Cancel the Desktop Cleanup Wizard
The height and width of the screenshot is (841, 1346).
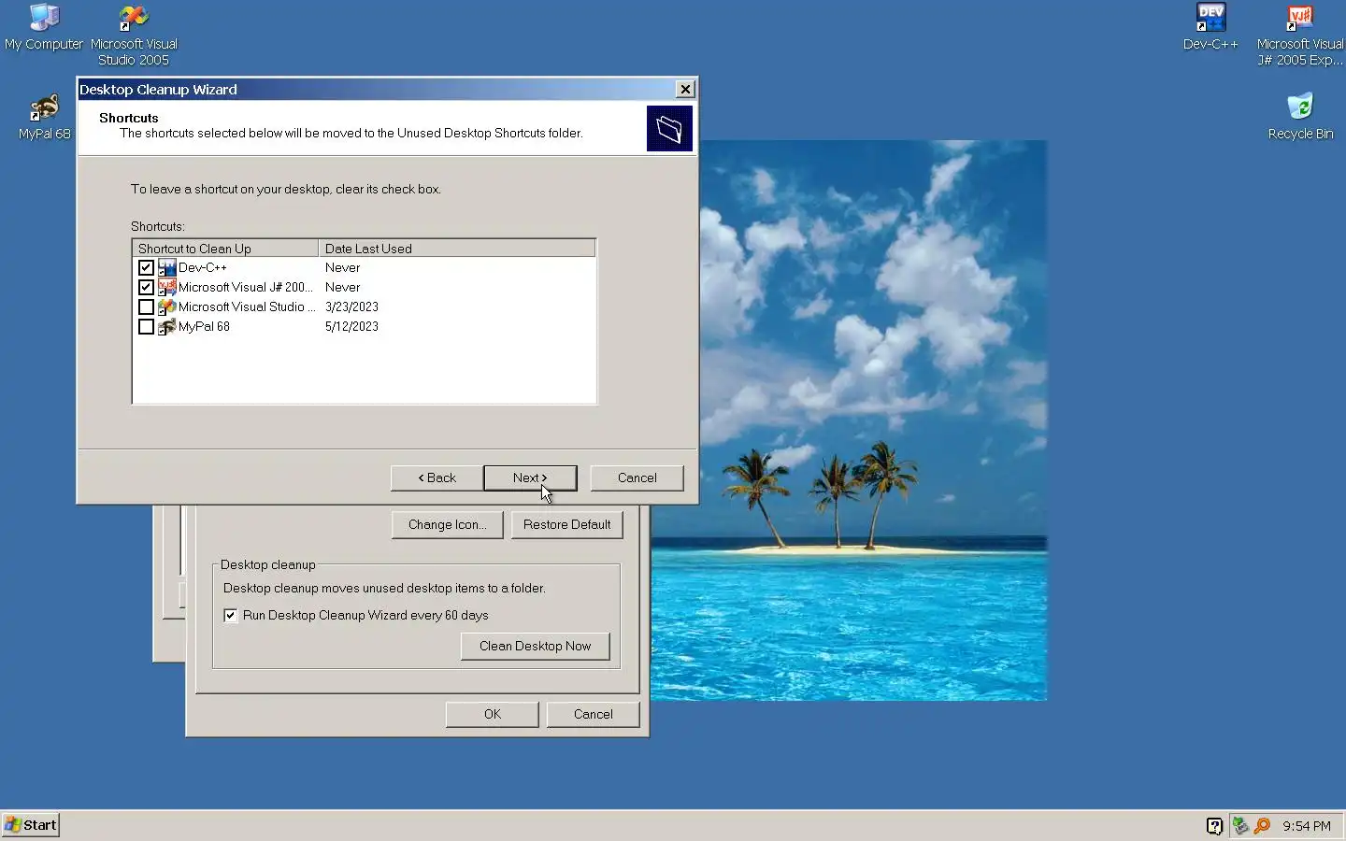tap(637, 478)
